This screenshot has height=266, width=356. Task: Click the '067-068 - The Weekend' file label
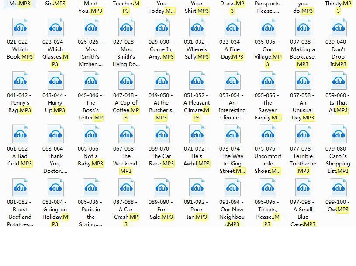click(x=126, y=160)
